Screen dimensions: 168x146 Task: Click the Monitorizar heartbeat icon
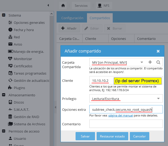click(10, 59)
